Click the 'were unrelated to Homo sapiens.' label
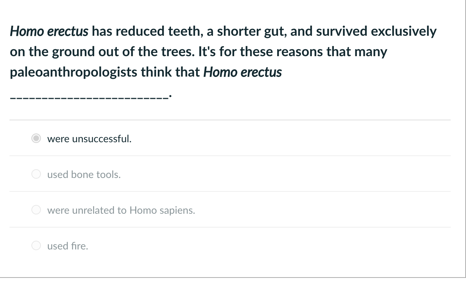The width and height of the screenshot is (466, 283). pos(121,210)
